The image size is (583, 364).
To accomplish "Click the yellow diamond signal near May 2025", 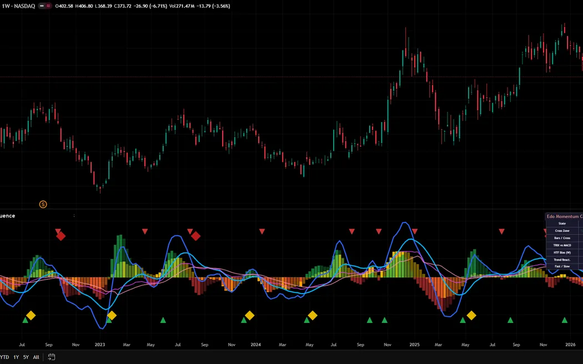I will pos(471,315).
